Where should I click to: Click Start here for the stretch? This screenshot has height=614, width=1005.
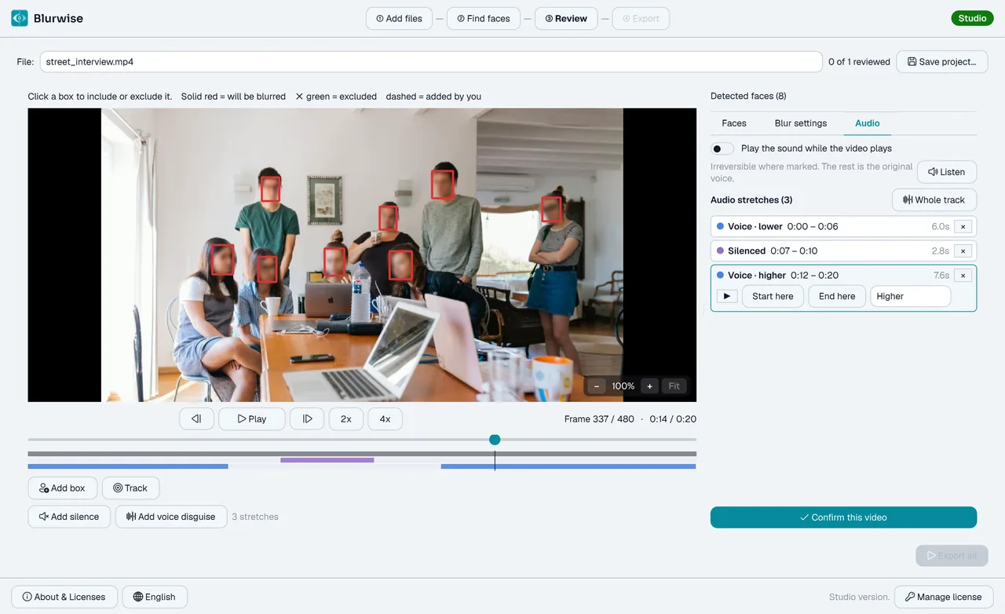coord(773,296)
